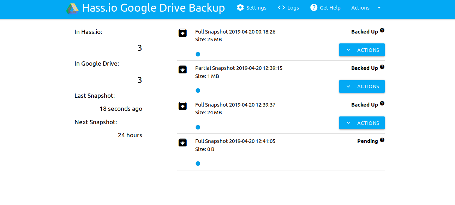Click the Get Help link
The width and height of the screenshot is (455, 205).
(325, 8)
